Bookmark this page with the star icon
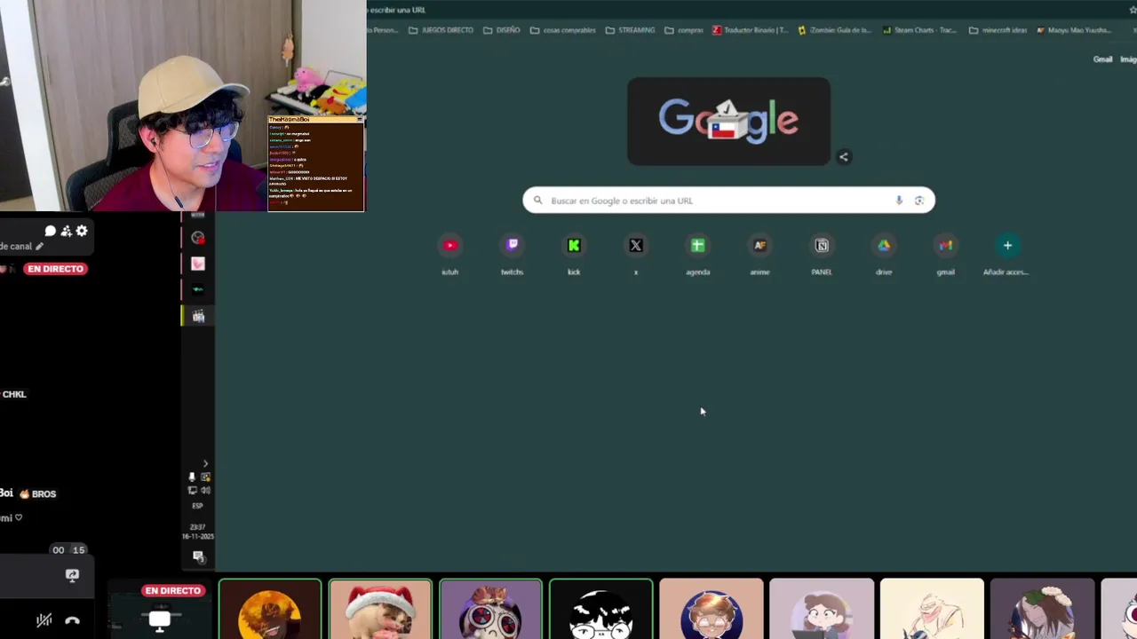Image resolution: width=1137 pixels, height=639 pixels. click(1132, 10)
